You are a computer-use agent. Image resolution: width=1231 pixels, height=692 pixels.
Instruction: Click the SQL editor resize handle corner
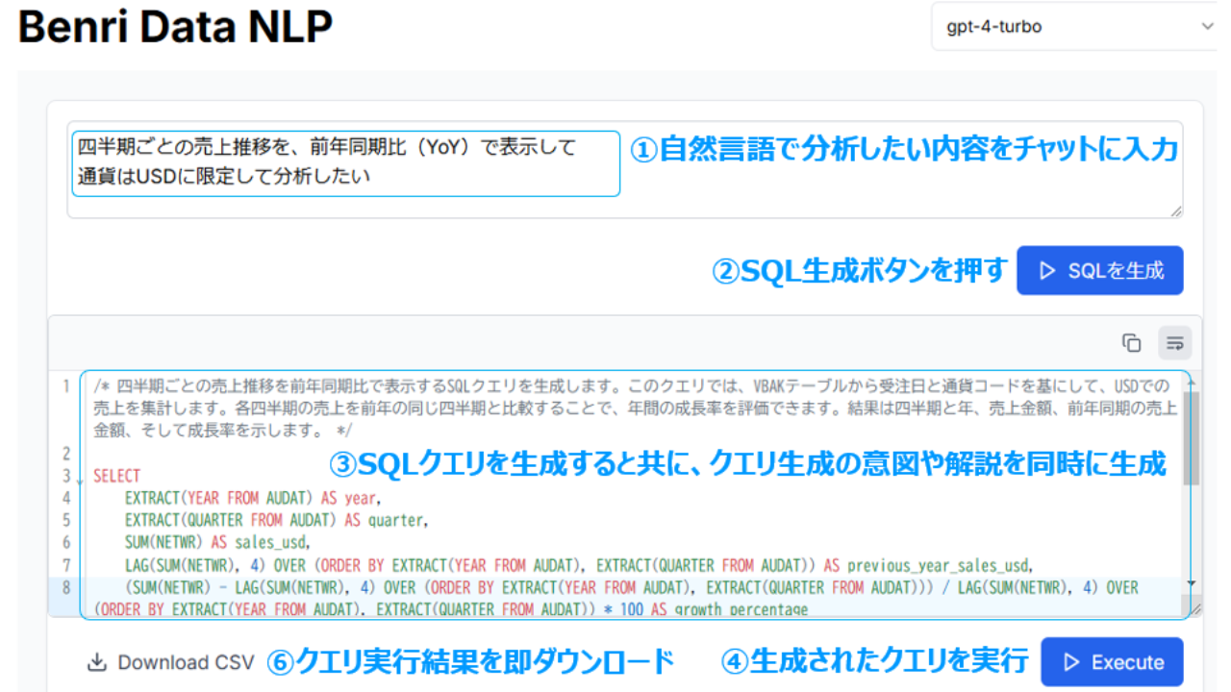(1195, 609)
